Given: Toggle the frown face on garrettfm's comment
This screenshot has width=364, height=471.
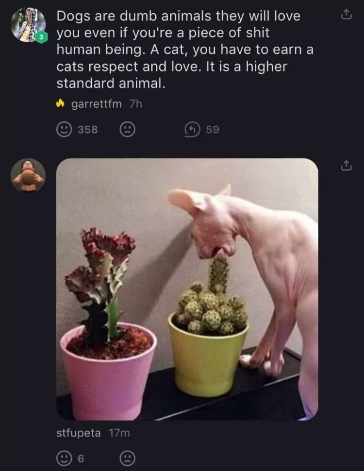Looking at the screenshot, I should [127, 130].
